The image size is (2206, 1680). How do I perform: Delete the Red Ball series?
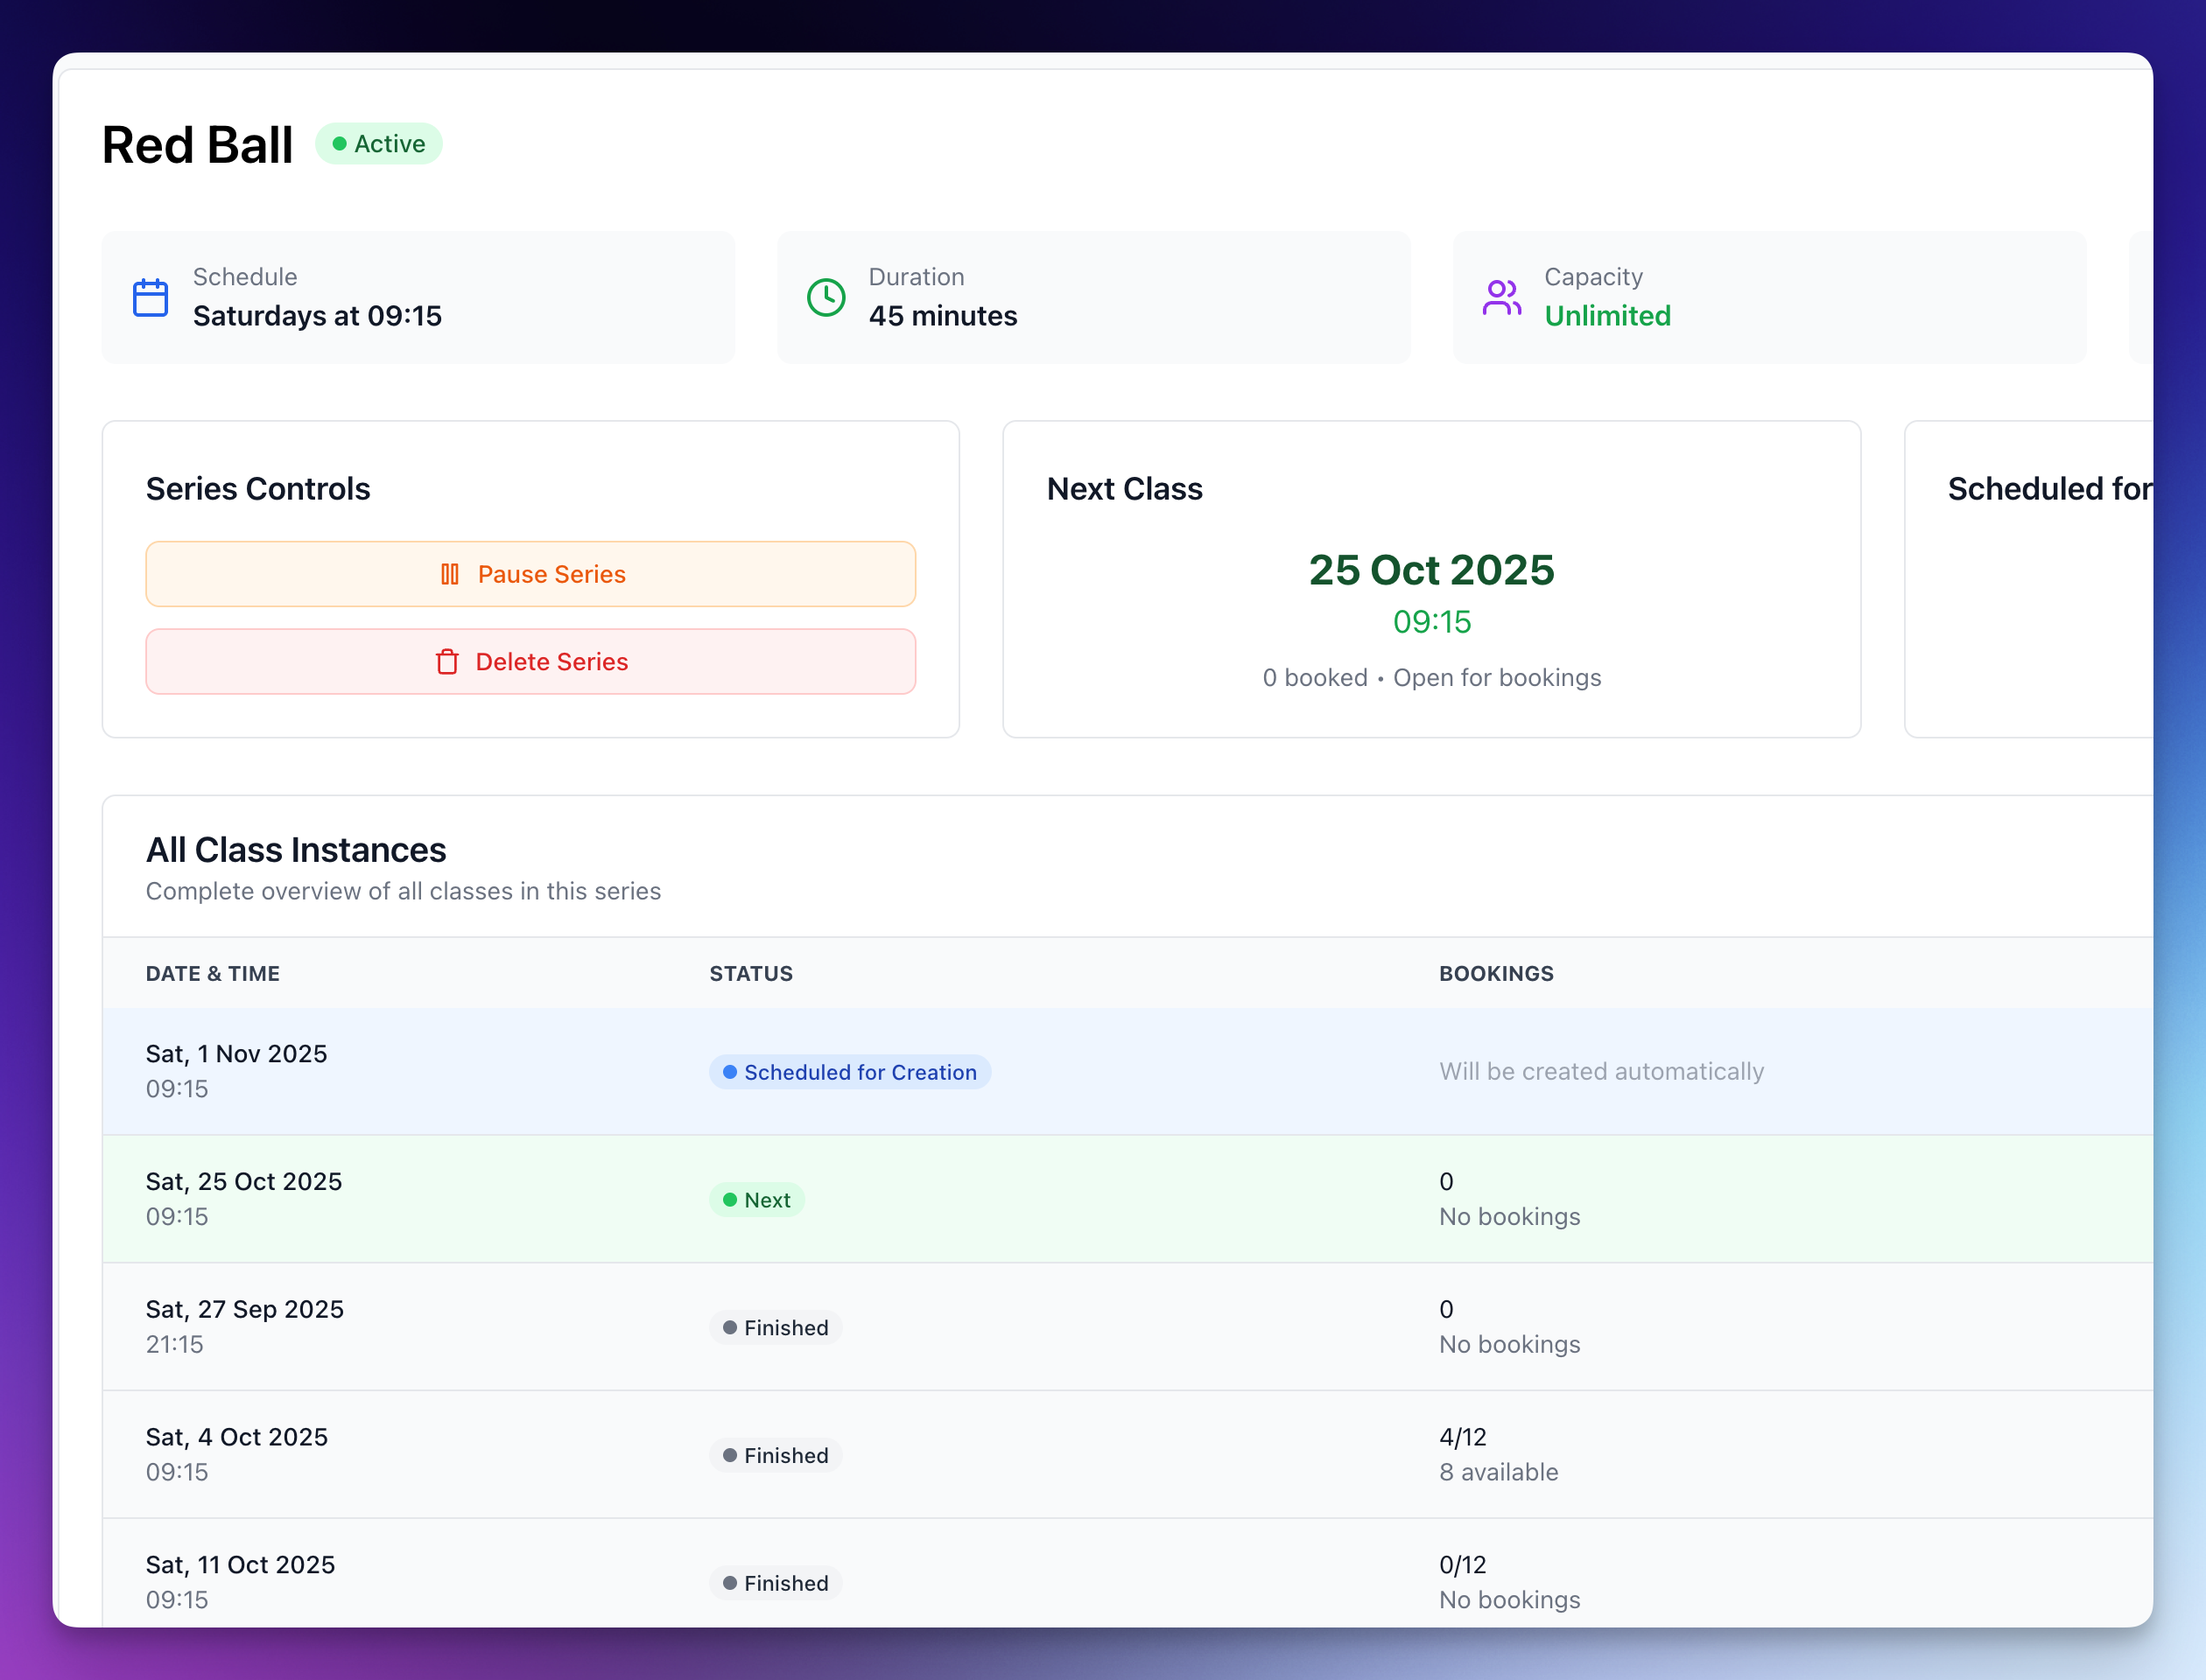click(530, 661)
